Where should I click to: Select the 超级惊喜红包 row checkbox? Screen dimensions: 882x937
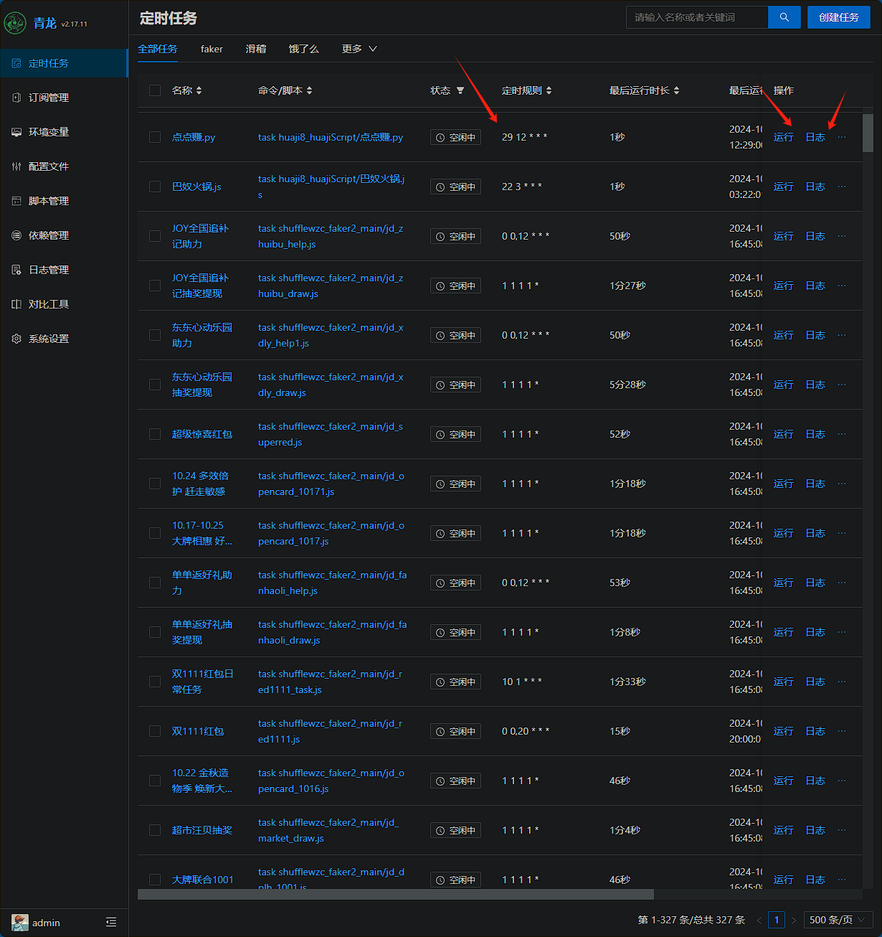tap(155, 434)
